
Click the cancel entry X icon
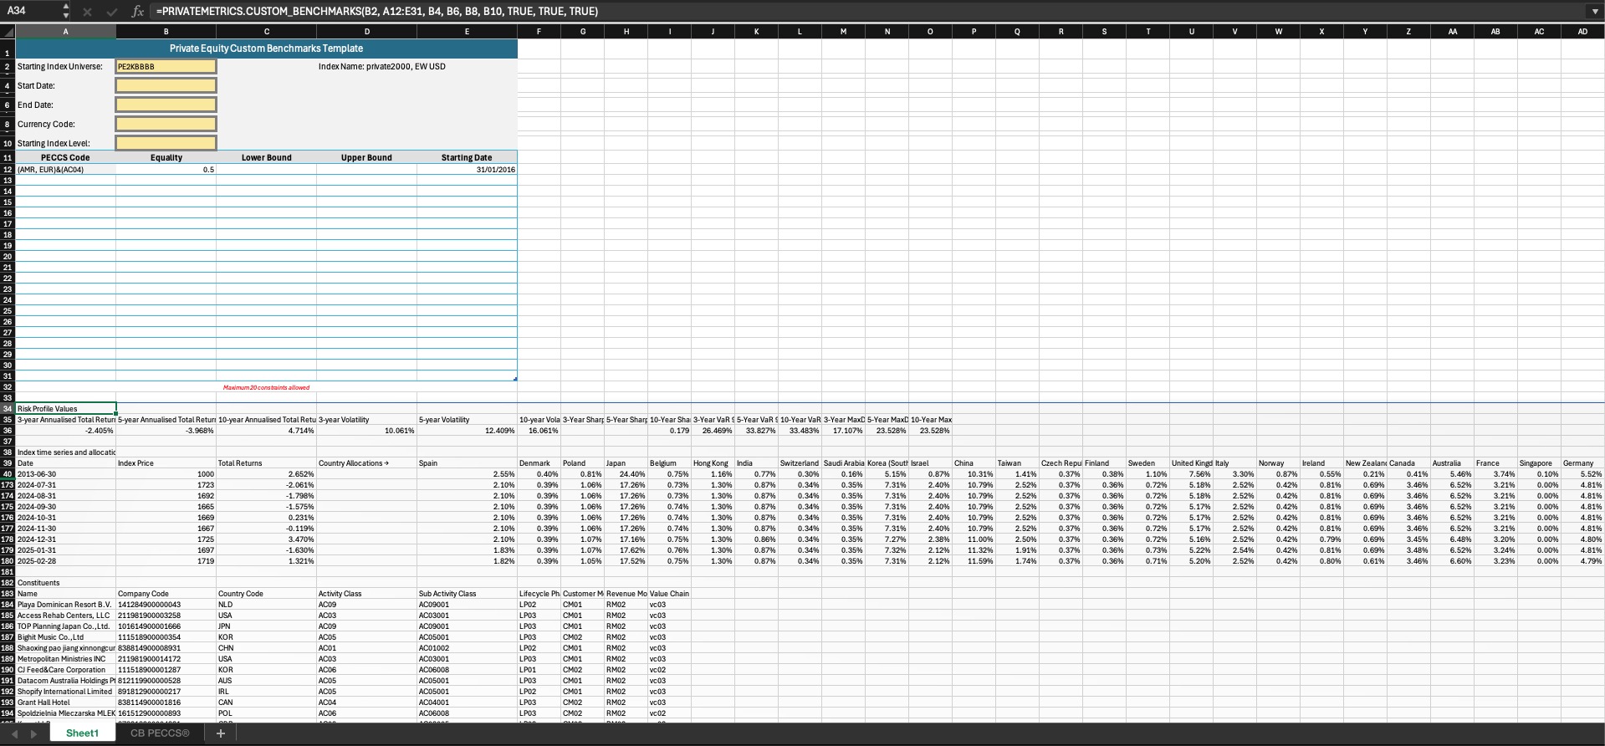point(88,12)
